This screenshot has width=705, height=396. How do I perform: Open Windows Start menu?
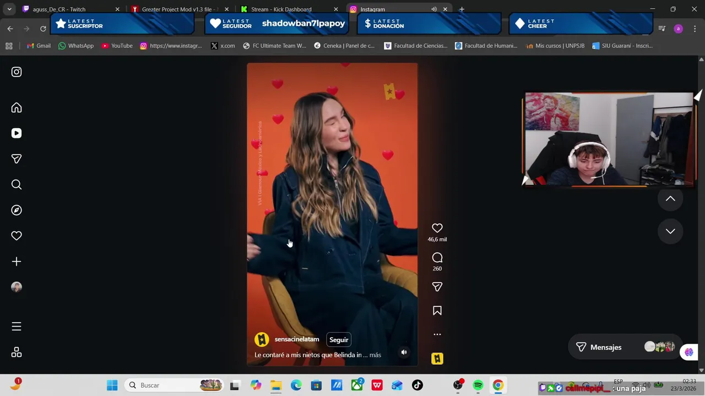(x=112, y=386)
